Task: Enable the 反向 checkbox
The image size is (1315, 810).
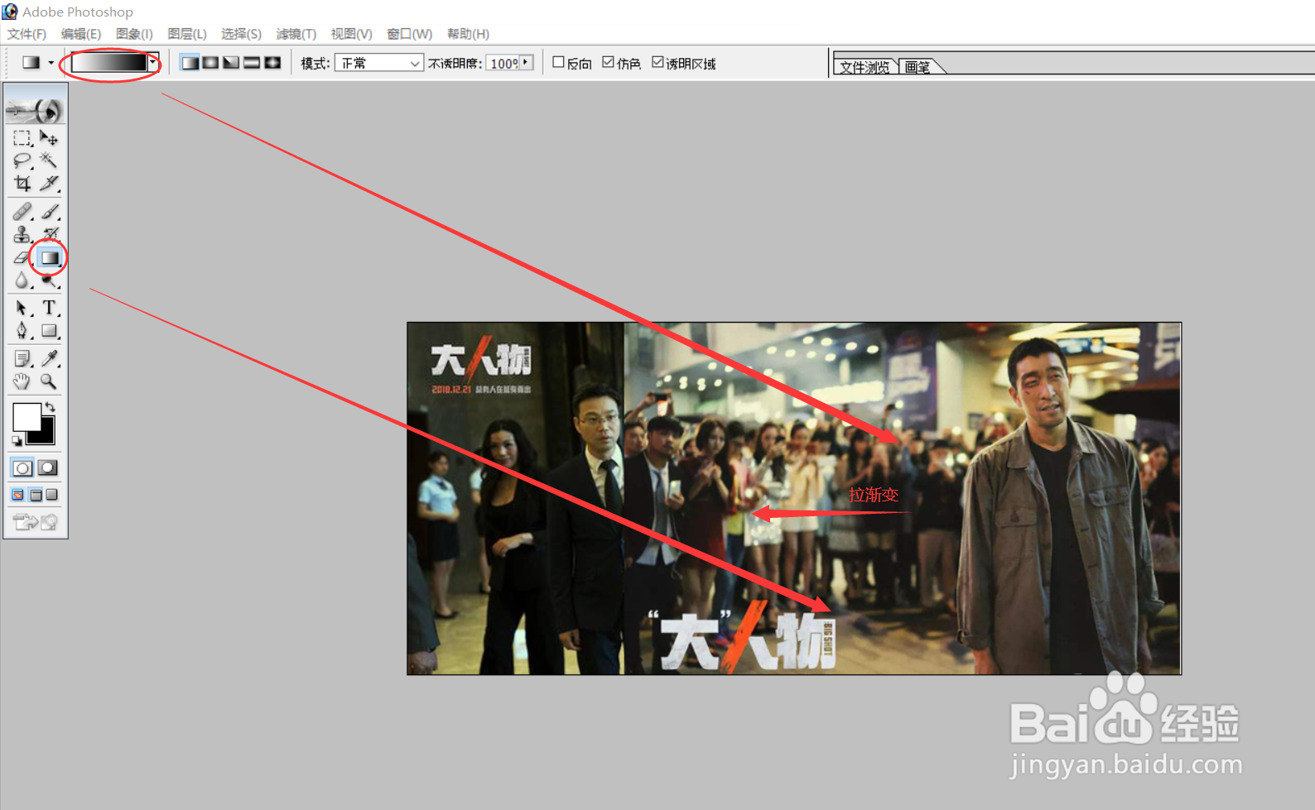Action: pyautogui.click(x=558, y=62)
